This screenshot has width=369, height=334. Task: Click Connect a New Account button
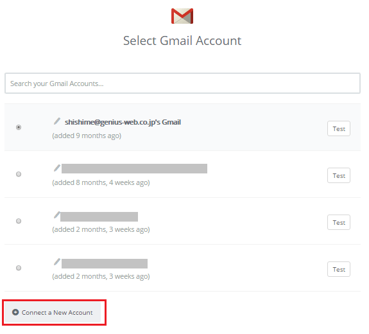[53, 312]
